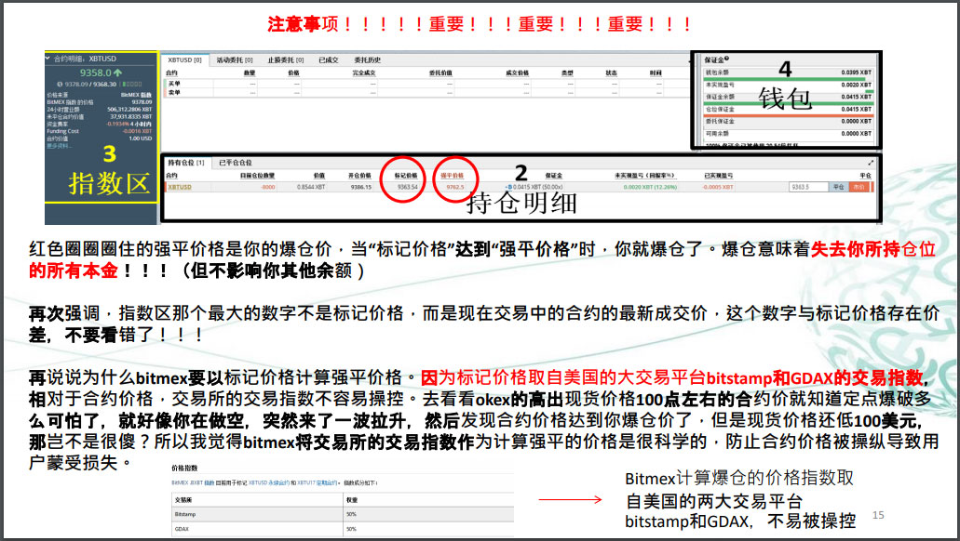The image size is (960, 541).
Task: Focus the 9363.5 close price input field
Action: point(809,187)
